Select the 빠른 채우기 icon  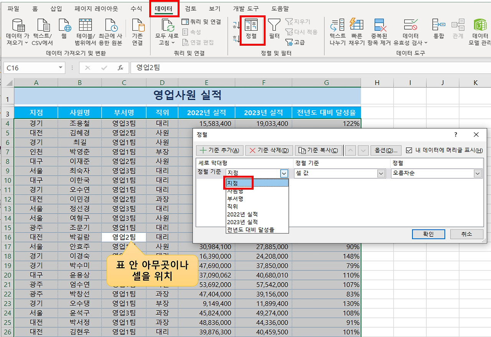pyautogui.click(x=356, y=30)
